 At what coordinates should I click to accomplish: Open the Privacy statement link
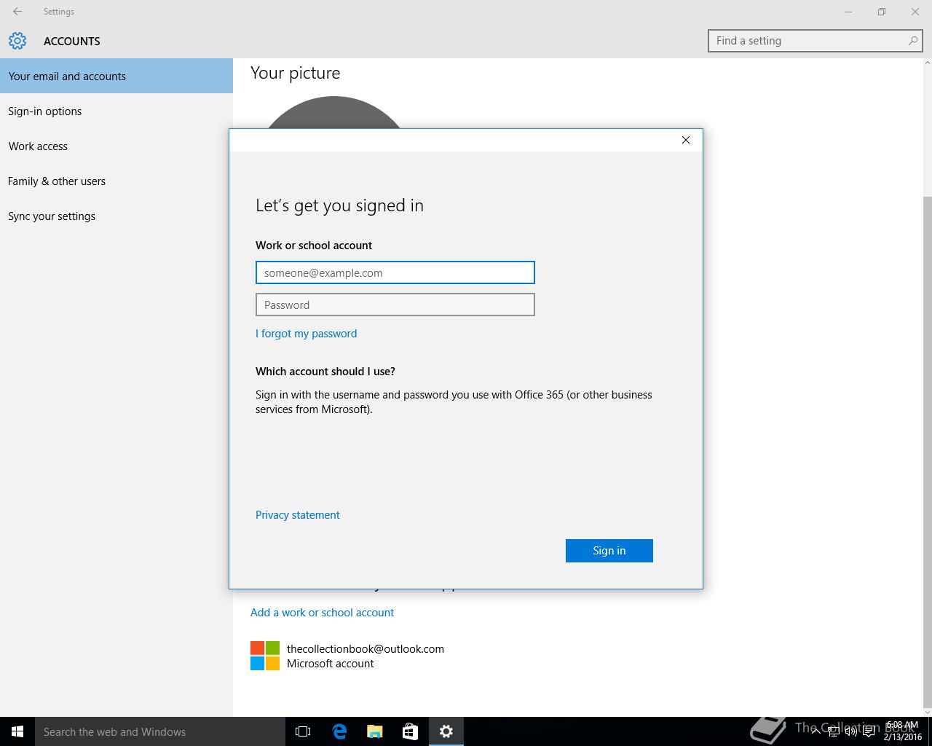(297, 514)
